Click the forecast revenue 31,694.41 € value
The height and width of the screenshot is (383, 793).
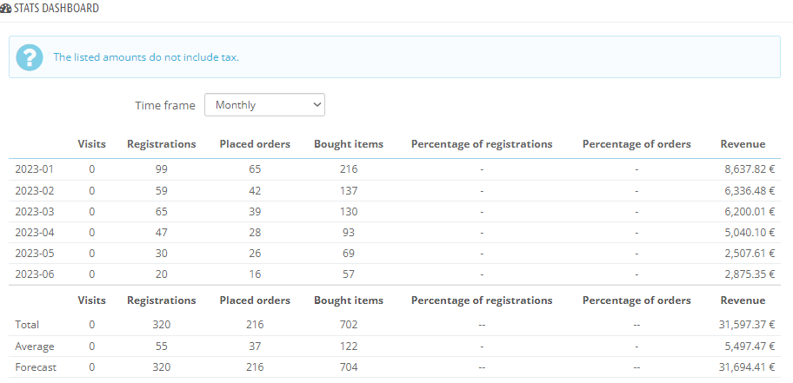(x=742, y=367)
